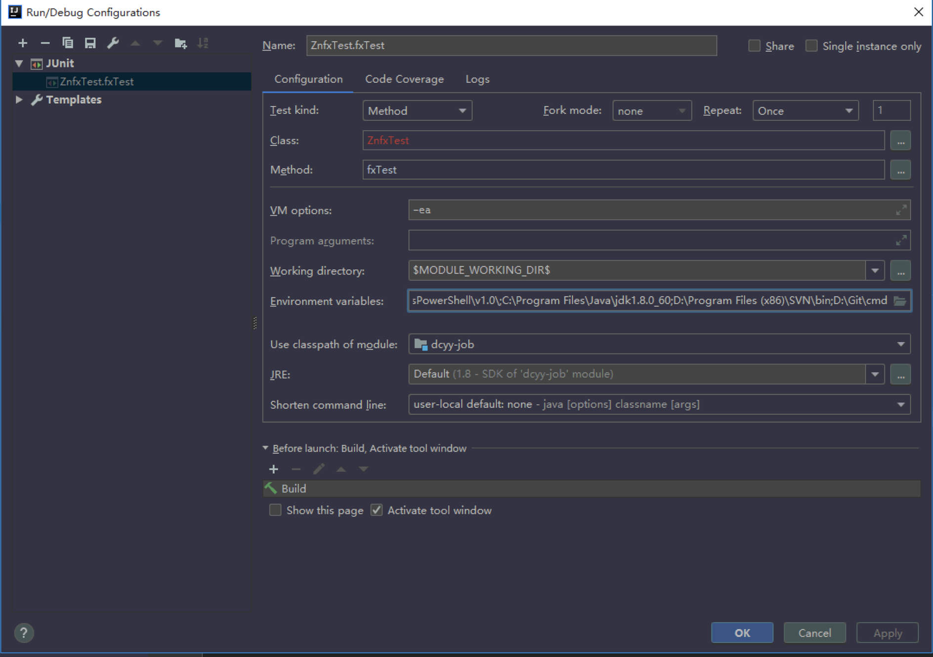Click the Cancel button
The width and height of the screenshot is (933, 657).
(x=814, y=633)
